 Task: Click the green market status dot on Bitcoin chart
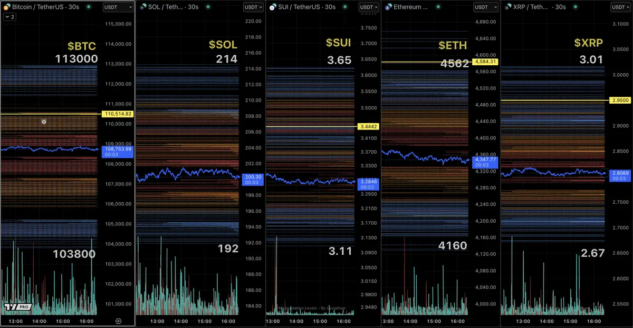click(89, 7)
